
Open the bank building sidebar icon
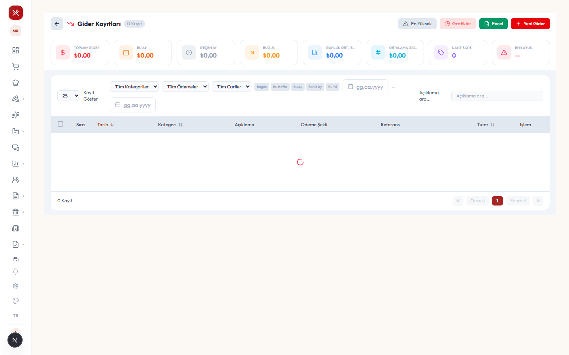15,212
